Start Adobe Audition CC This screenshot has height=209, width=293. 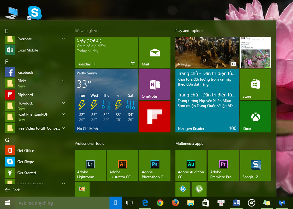191,165
